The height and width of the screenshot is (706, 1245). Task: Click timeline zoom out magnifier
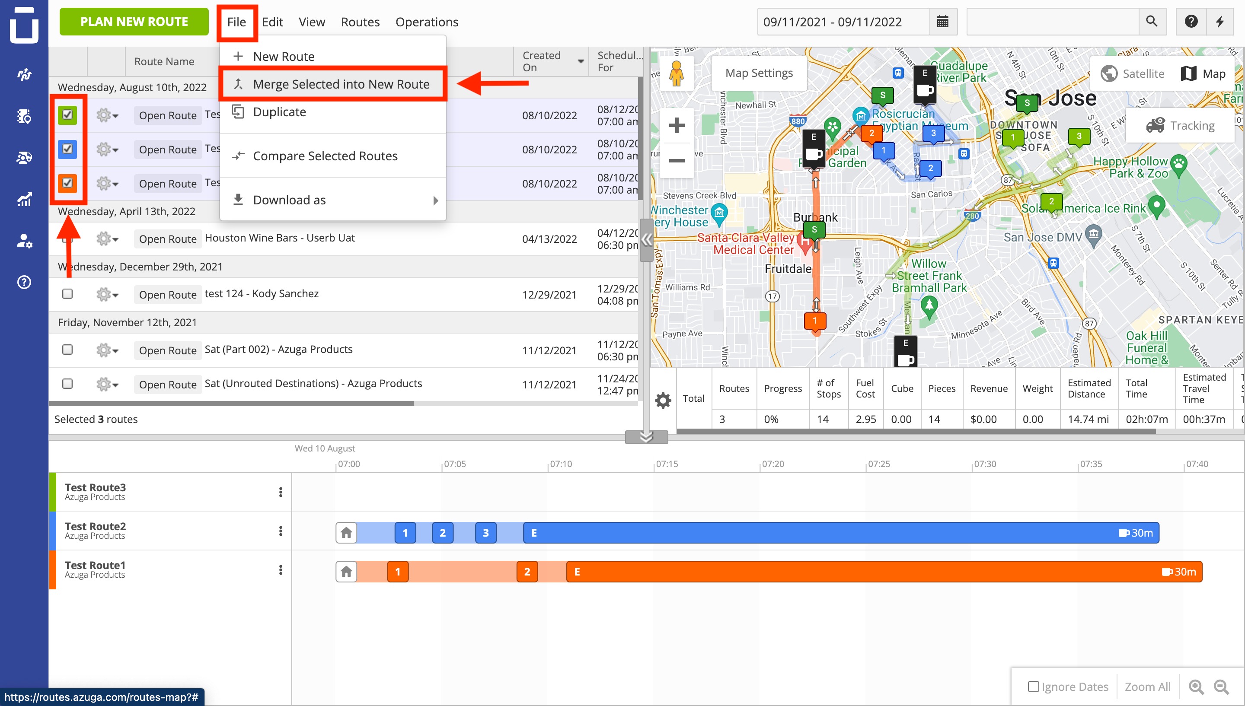point(1221,687)
